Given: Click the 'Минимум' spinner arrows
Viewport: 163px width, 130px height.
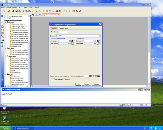Looking at the screenshot, I should tap(72, 41).
